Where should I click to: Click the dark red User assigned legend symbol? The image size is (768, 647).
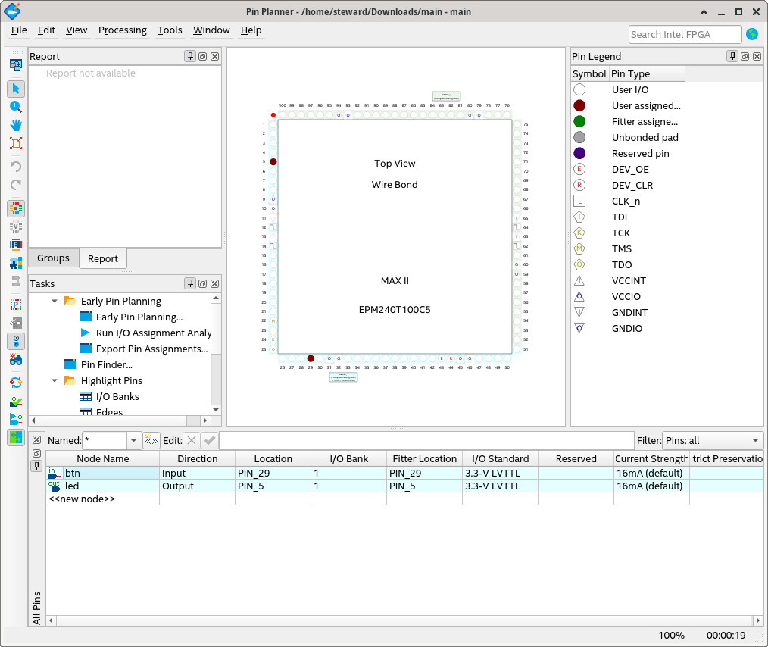[579, 106]
